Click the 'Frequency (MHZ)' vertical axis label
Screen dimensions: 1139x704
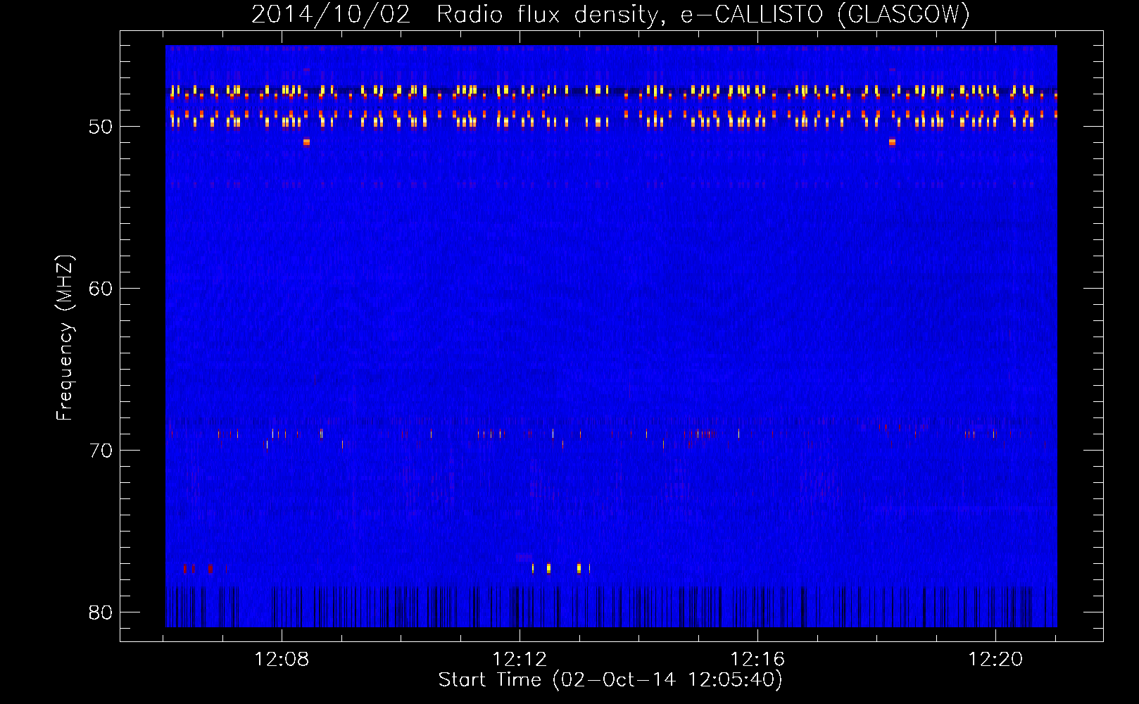coord(65,338)
